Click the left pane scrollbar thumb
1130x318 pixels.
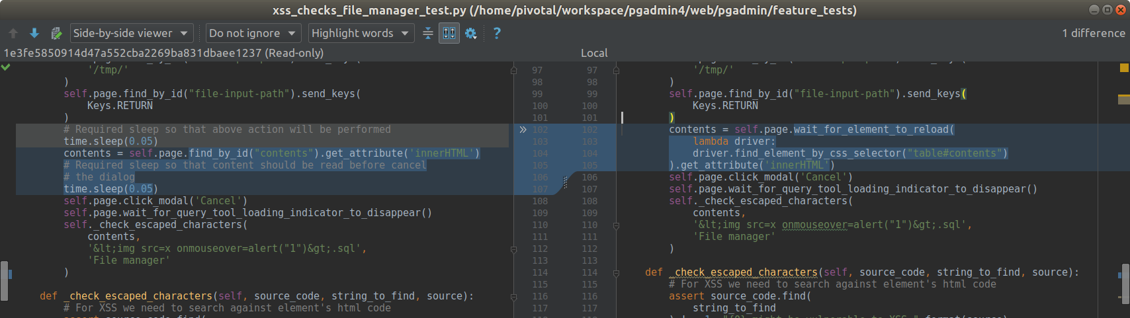[x=4, y=280]
